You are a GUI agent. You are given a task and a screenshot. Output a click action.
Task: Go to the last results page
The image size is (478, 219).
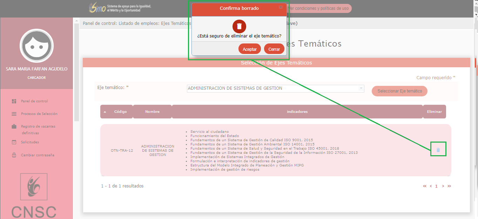449,186
